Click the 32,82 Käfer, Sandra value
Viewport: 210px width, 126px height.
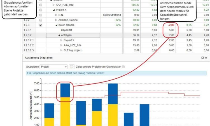click(x=136, y=25)
